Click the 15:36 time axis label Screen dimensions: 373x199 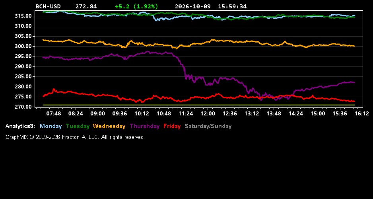point(340,113)
